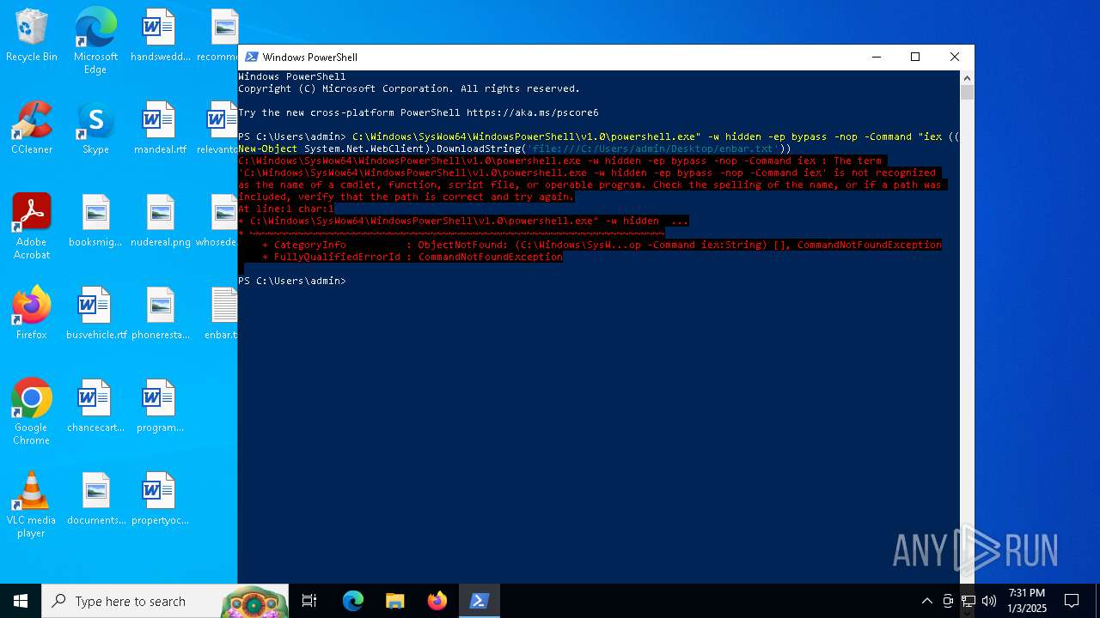Open the network status tray icon

(x=968, y=601)
